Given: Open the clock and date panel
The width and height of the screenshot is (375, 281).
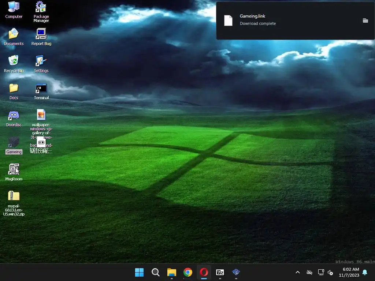Looking at the screenshot, I should click(x=349, y=272).
